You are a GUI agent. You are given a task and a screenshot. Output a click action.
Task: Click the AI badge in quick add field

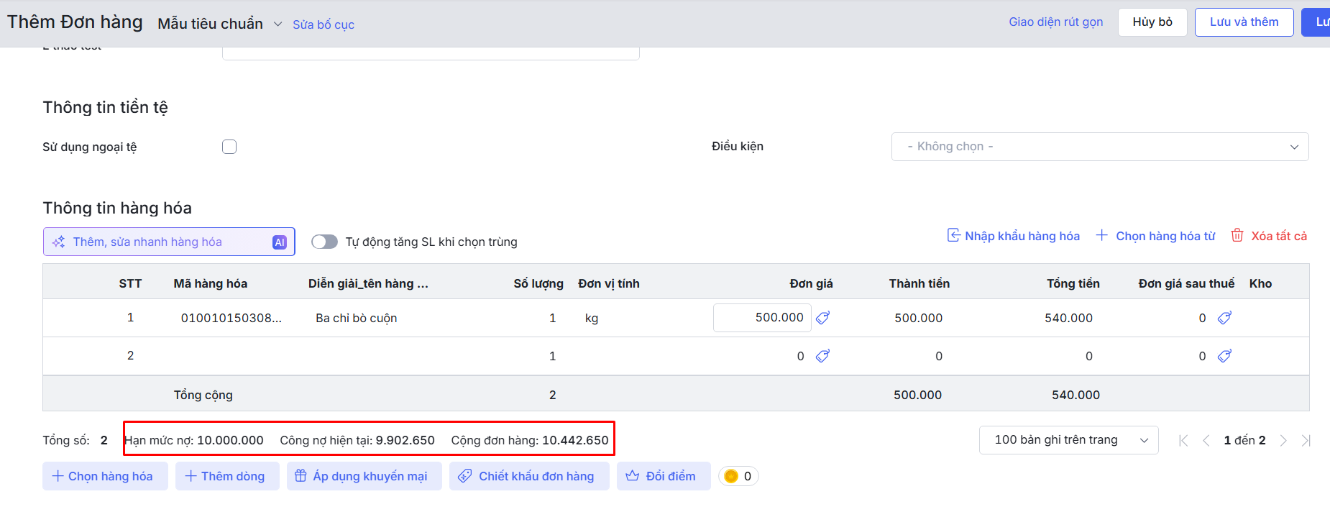280,242
